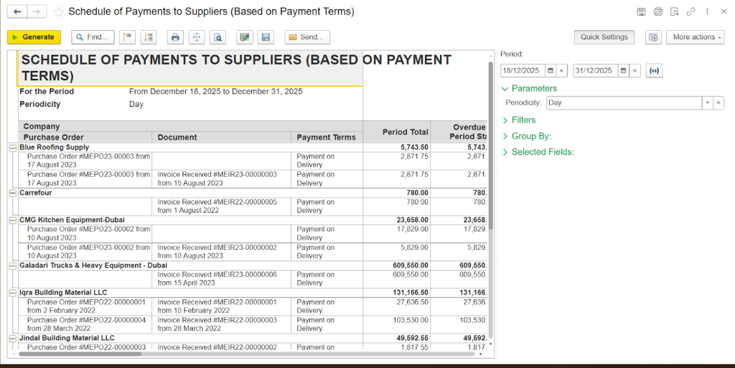Click the title bar printer icon
The image size is (735, 368).
[658, 11]
